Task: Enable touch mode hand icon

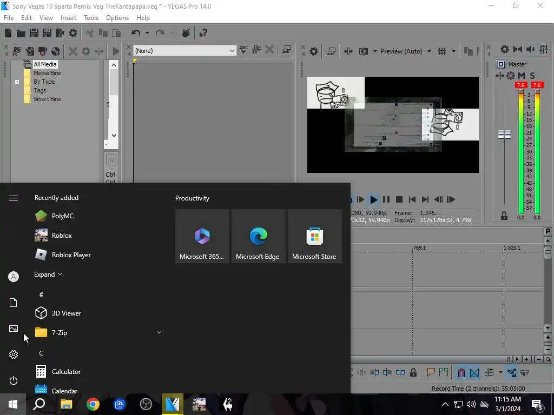Action: pyautogui.click(x=186, y=33)
